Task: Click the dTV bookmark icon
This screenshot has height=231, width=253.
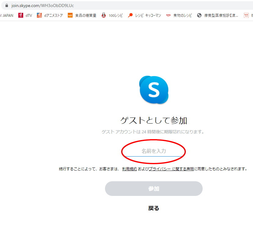Action: (21, 15)
